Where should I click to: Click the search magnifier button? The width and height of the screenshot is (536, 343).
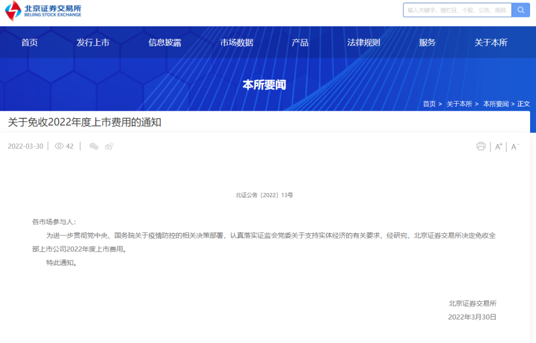coord(520,10)
